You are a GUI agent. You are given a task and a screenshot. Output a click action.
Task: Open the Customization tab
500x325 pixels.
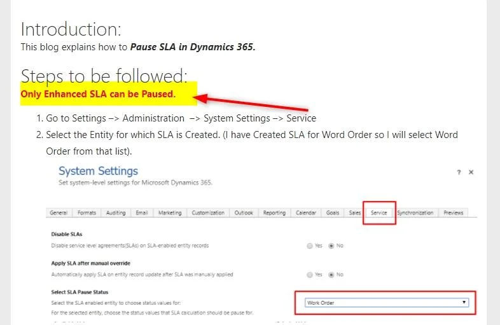pyautogui.click(x=208, y=212)
